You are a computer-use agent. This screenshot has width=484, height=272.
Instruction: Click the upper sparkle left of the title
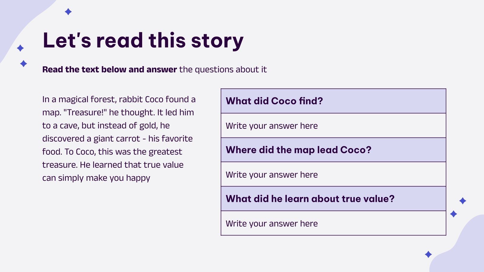pyautogui.click(x=20, y=48)
